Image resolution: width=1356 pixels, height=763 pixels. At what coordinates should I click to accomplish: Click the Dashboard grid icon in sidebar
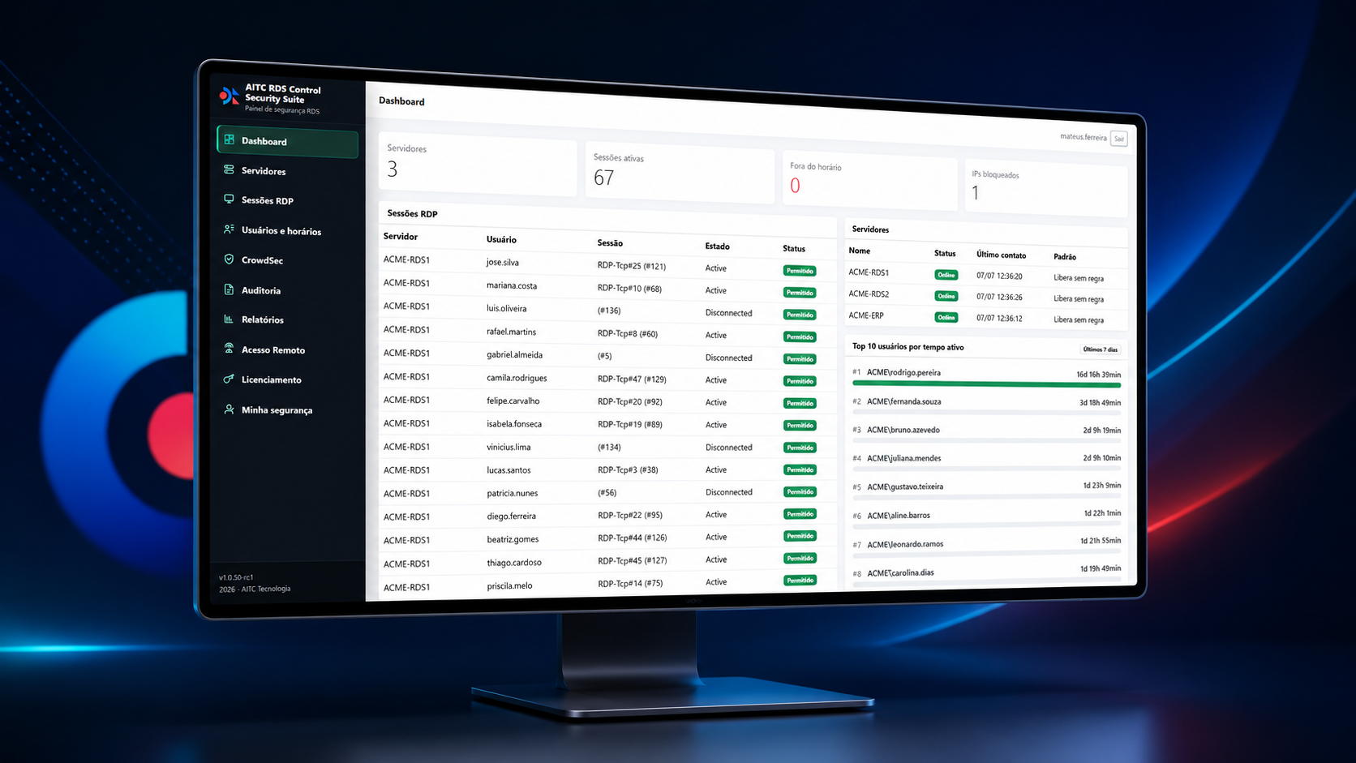[230, 139]
